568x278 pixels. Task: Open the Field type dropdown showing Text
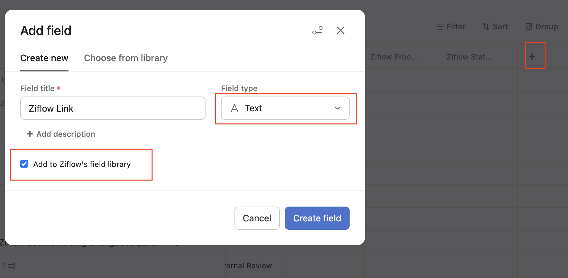tap(285, 108)
